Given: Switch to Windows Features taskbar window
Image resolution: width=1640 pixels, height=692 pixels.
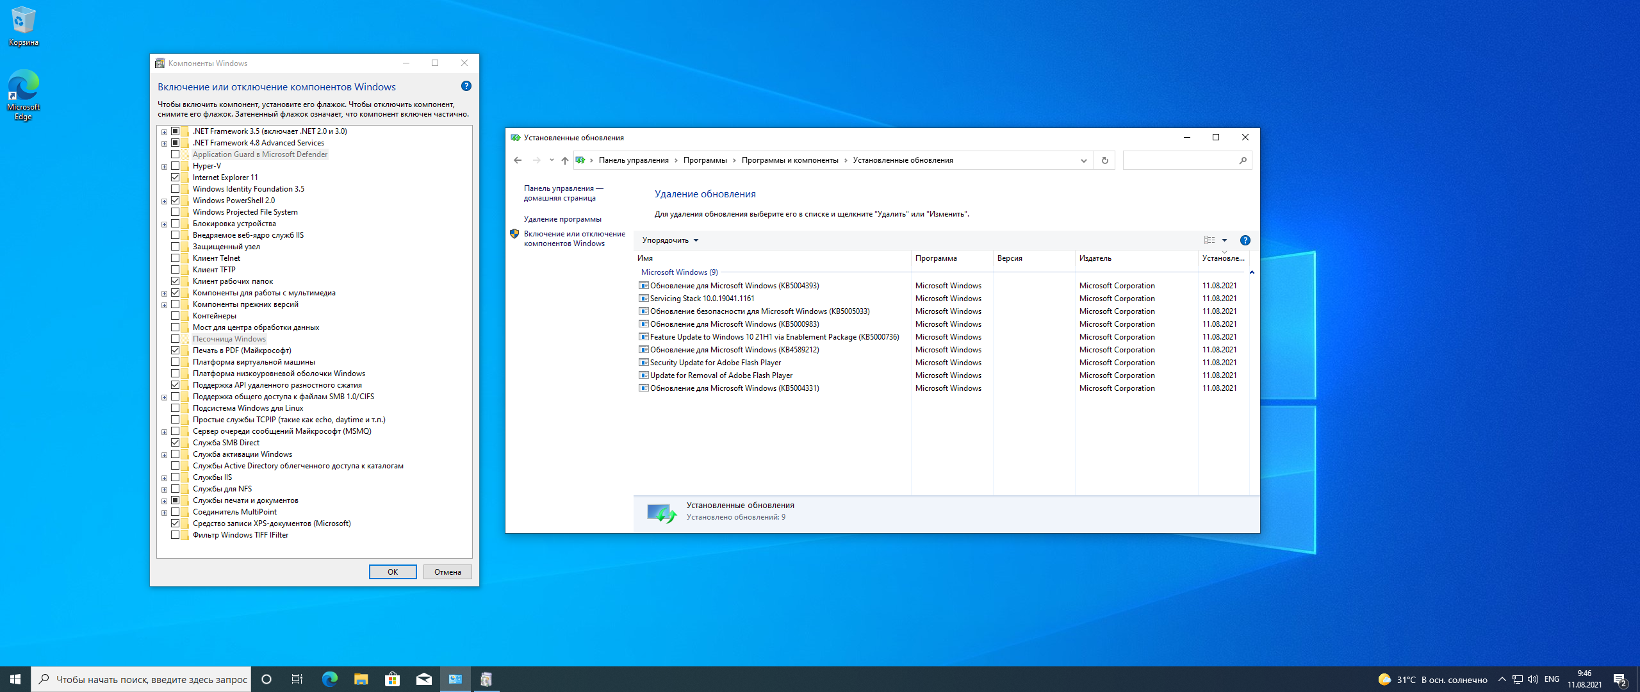Looking at the screenshot, I should pyautogui.click(x=486, y=679).
